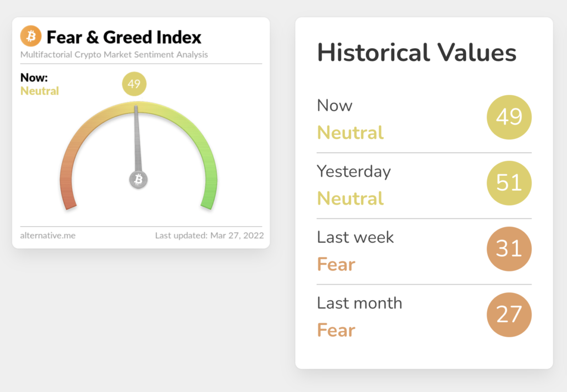Click the Fear & Greed Index title
Image resolution: width=567 pixels, height=392 pixels.
123,37
